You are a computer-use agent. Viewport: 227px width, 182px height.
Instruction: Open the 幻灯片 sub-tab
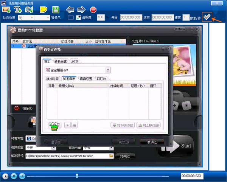tap(101, 79)
